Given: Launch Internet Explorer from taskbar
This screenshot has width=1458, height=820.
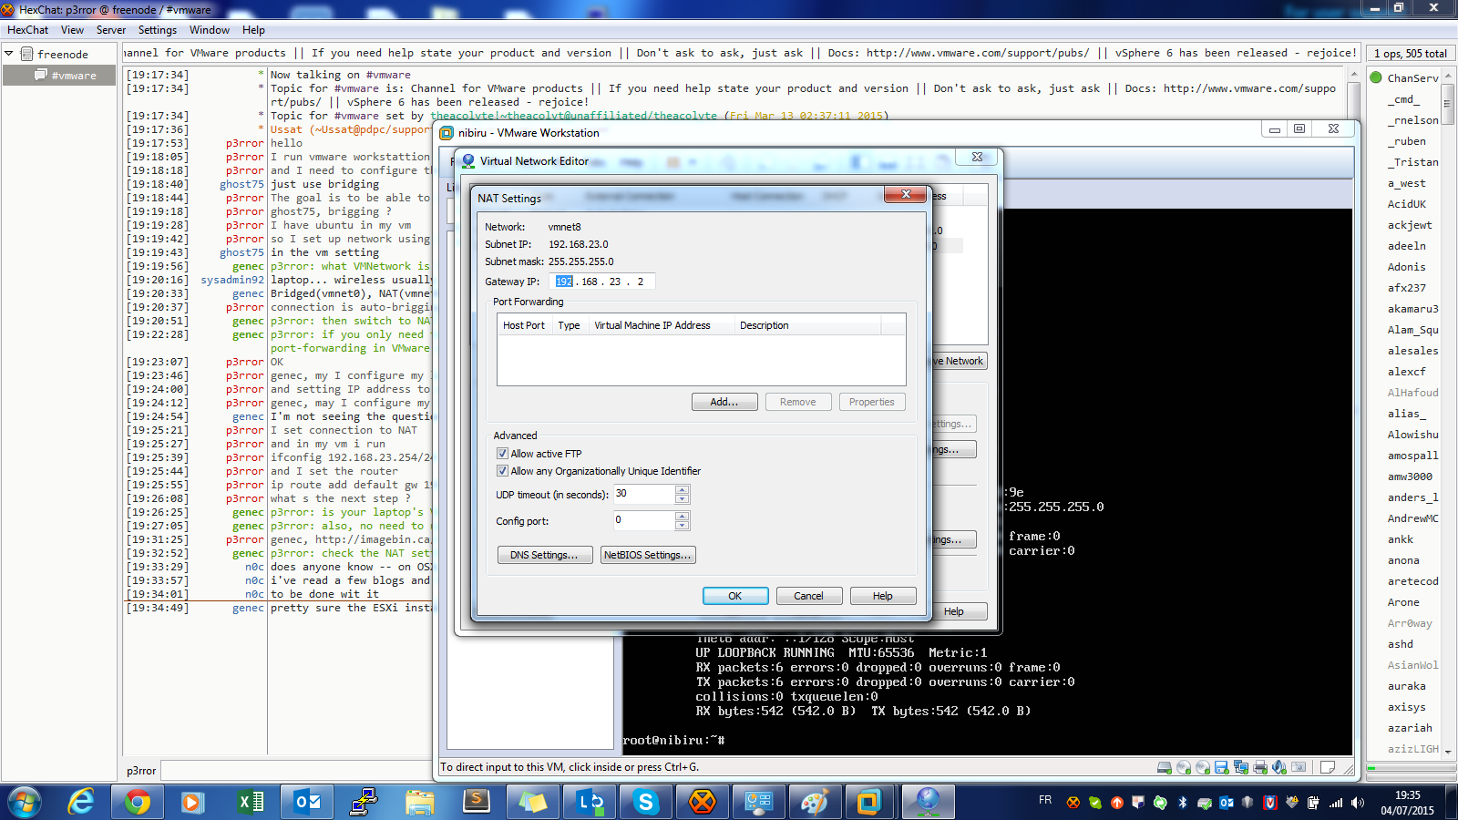Looking at the screenshot, I should (x=81, y=802).
